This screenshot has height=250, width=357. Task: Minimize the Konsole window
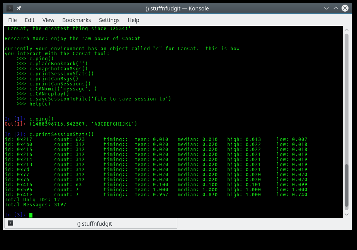[326, 9]
